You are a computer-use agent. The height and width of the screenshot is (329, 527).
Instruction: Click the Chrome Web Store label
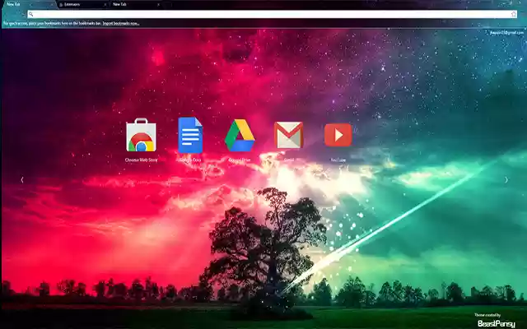pyautogui.click(x=141, y=160)
